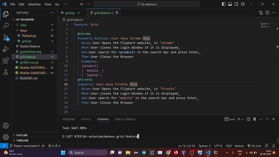Open the terminal launch profile dropdown
This screenshot has width=279, height=157.
pos(243,119)
